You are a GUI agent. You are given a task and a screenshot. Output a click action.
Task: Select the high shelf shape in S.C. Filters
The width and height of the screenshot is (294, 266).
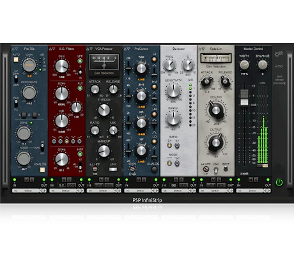[79, 141]
